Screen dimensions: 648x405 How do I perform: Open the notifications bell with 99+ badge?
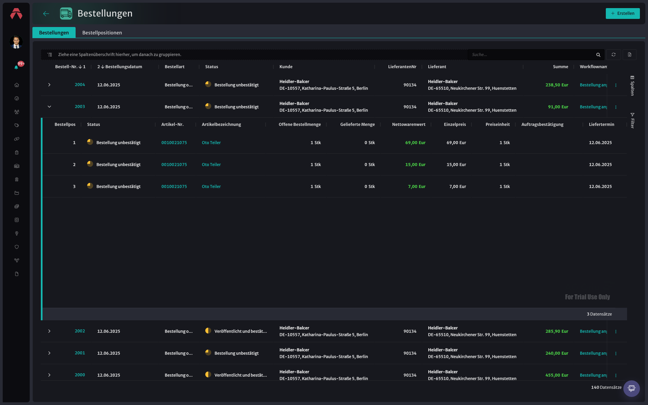pyautogui.click(x=17, y=67)
